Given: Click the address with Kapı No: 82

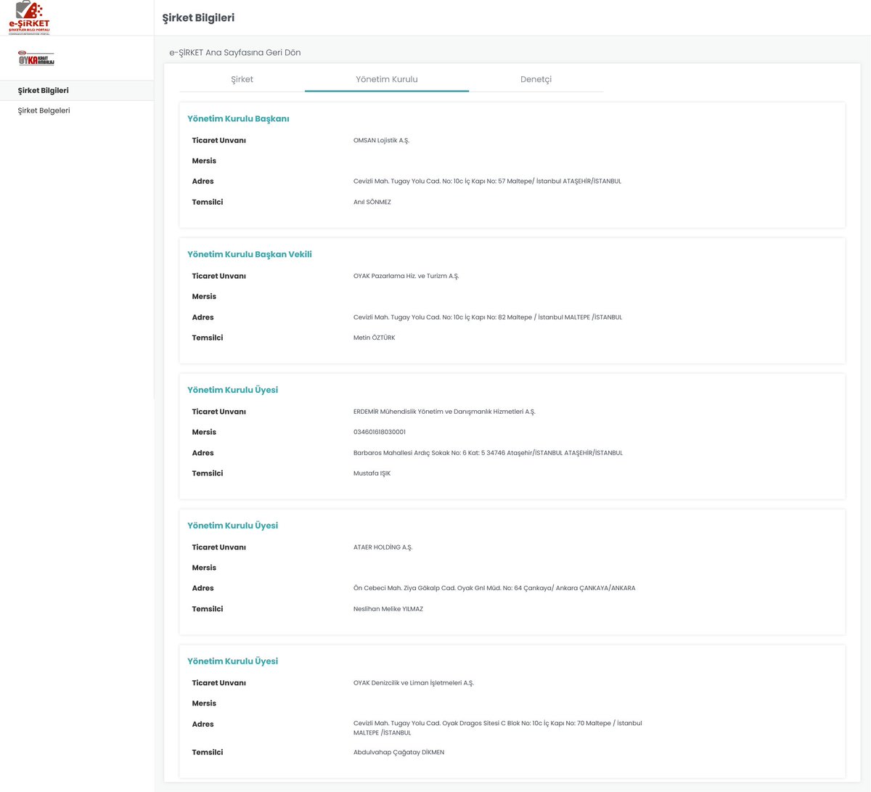Looking at the screenshot, I should click(x=488, y=317).
